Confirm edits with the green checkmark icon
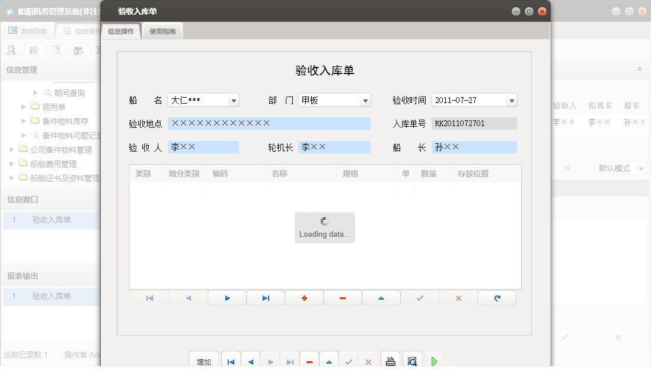651x376 pixels. click(x=419, y=297)
